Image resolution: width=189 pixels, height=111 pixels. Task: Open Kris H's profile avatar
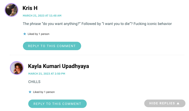click(11, 10)
